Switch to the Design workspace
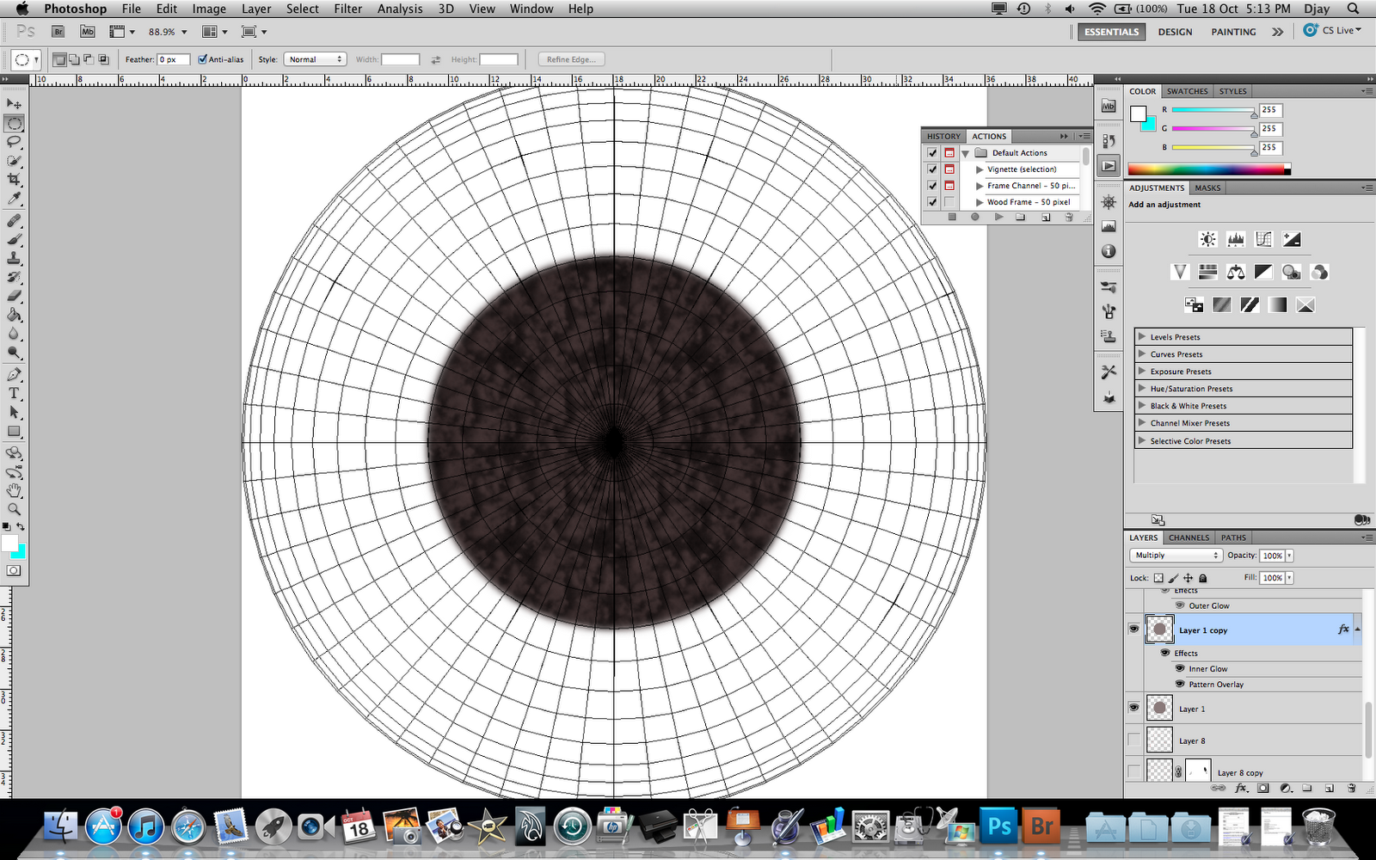The image size is (1376, 860). click(x=1175, y=32)
